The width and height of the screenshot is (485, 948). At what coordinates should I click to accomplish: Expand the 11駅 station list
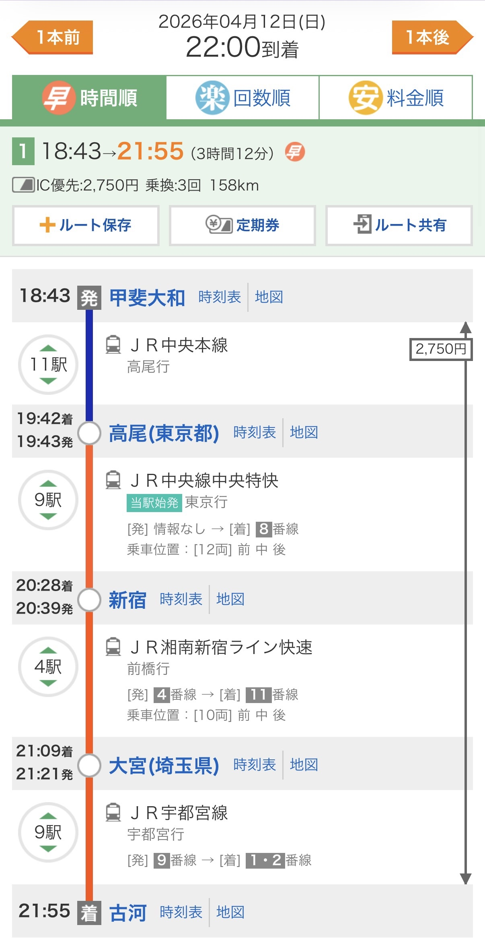[x=48, y=365]
